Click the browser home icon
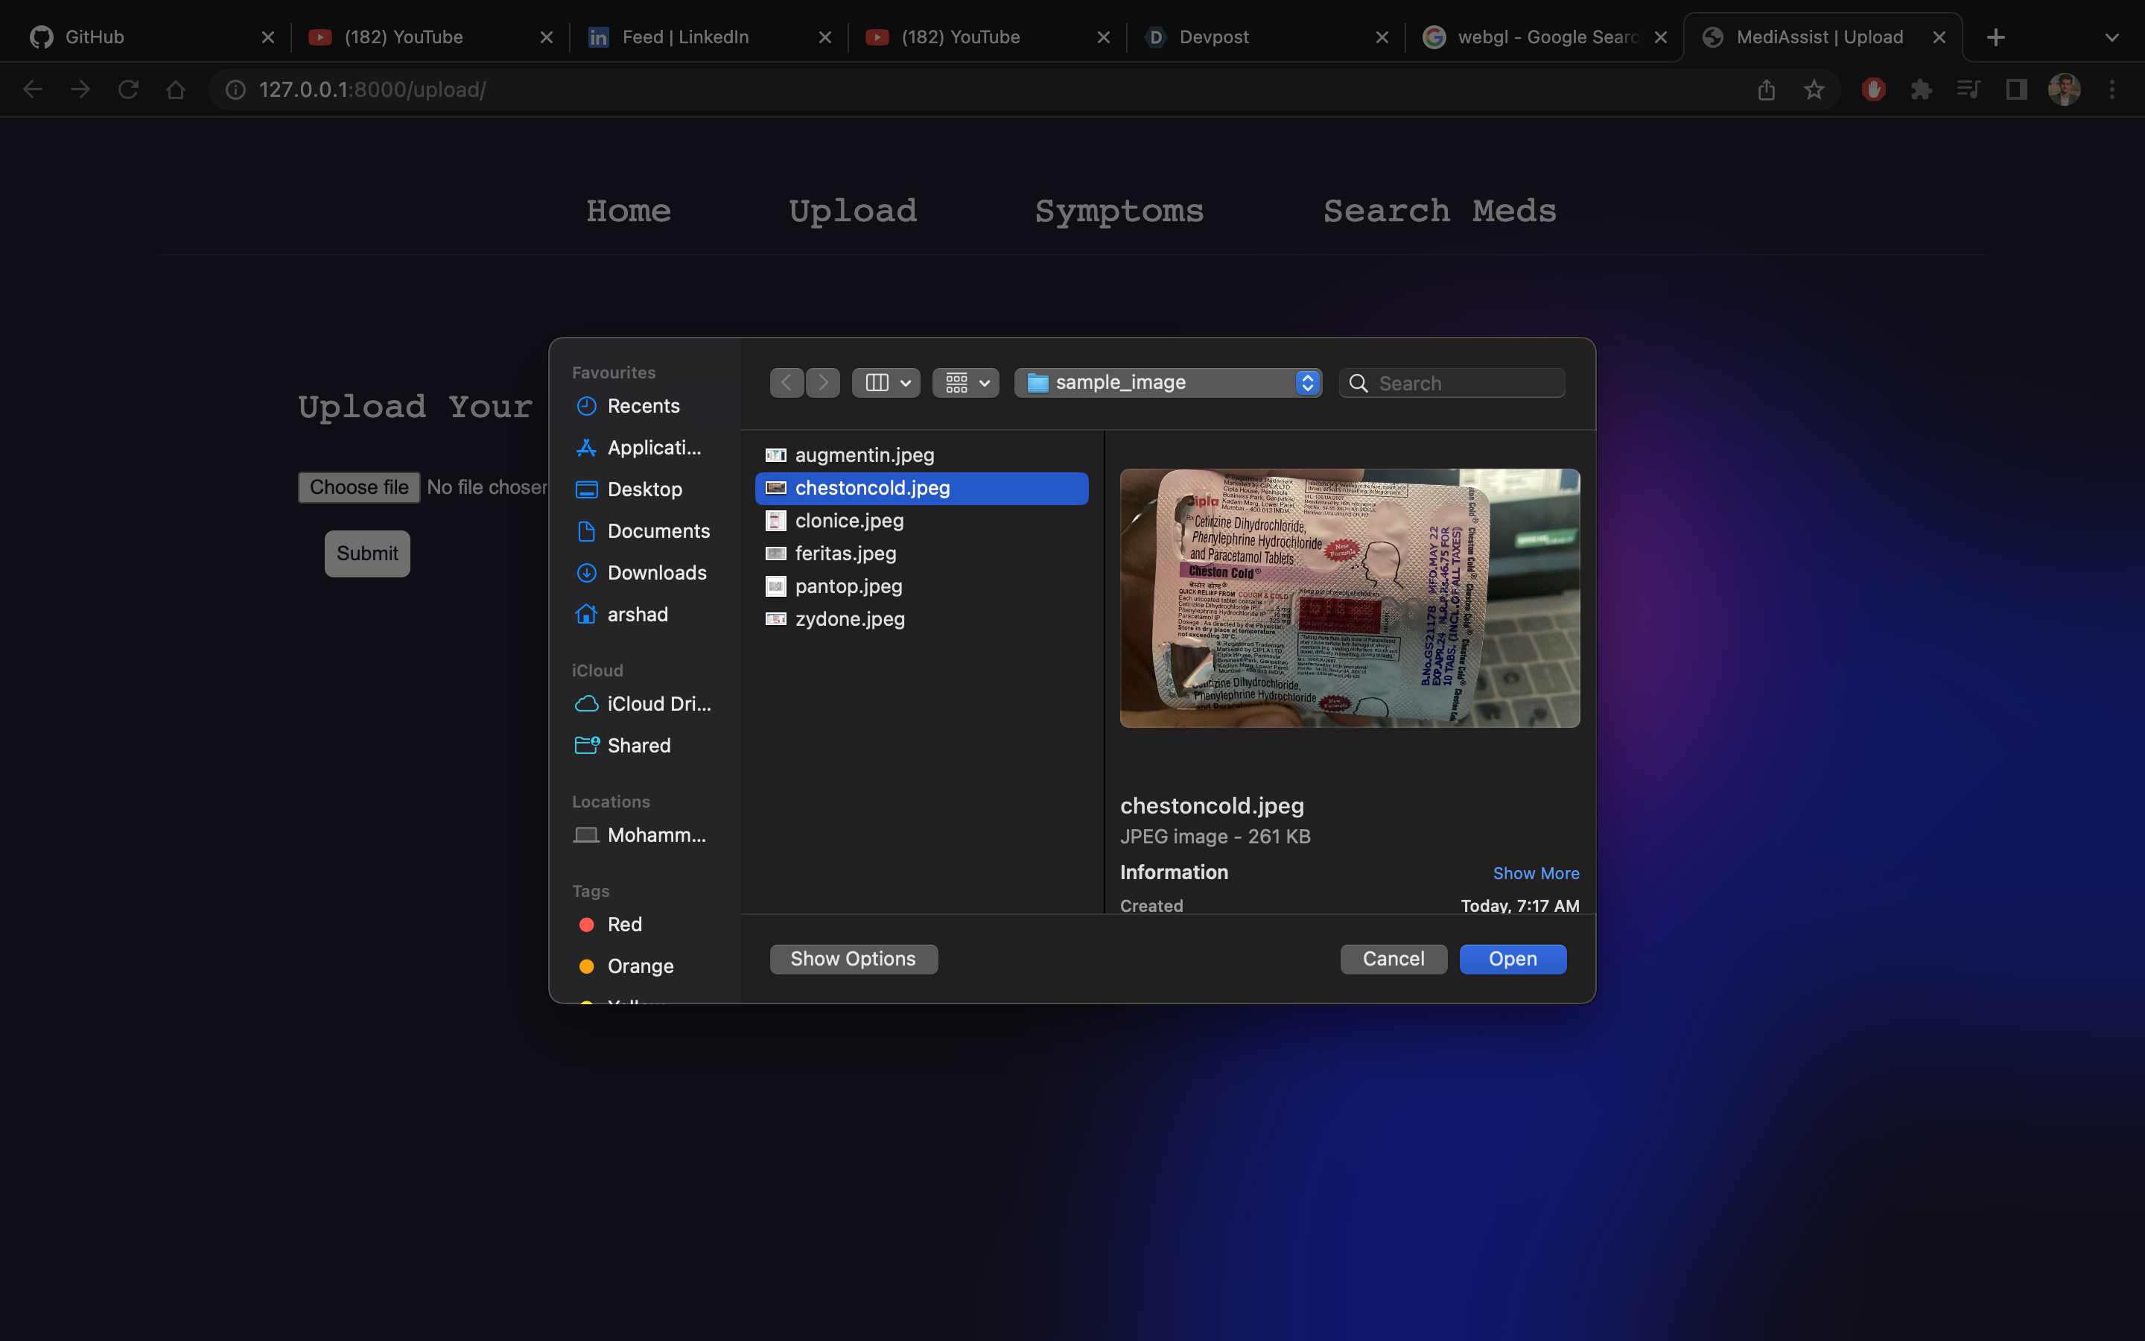 (x=176, y=89)
